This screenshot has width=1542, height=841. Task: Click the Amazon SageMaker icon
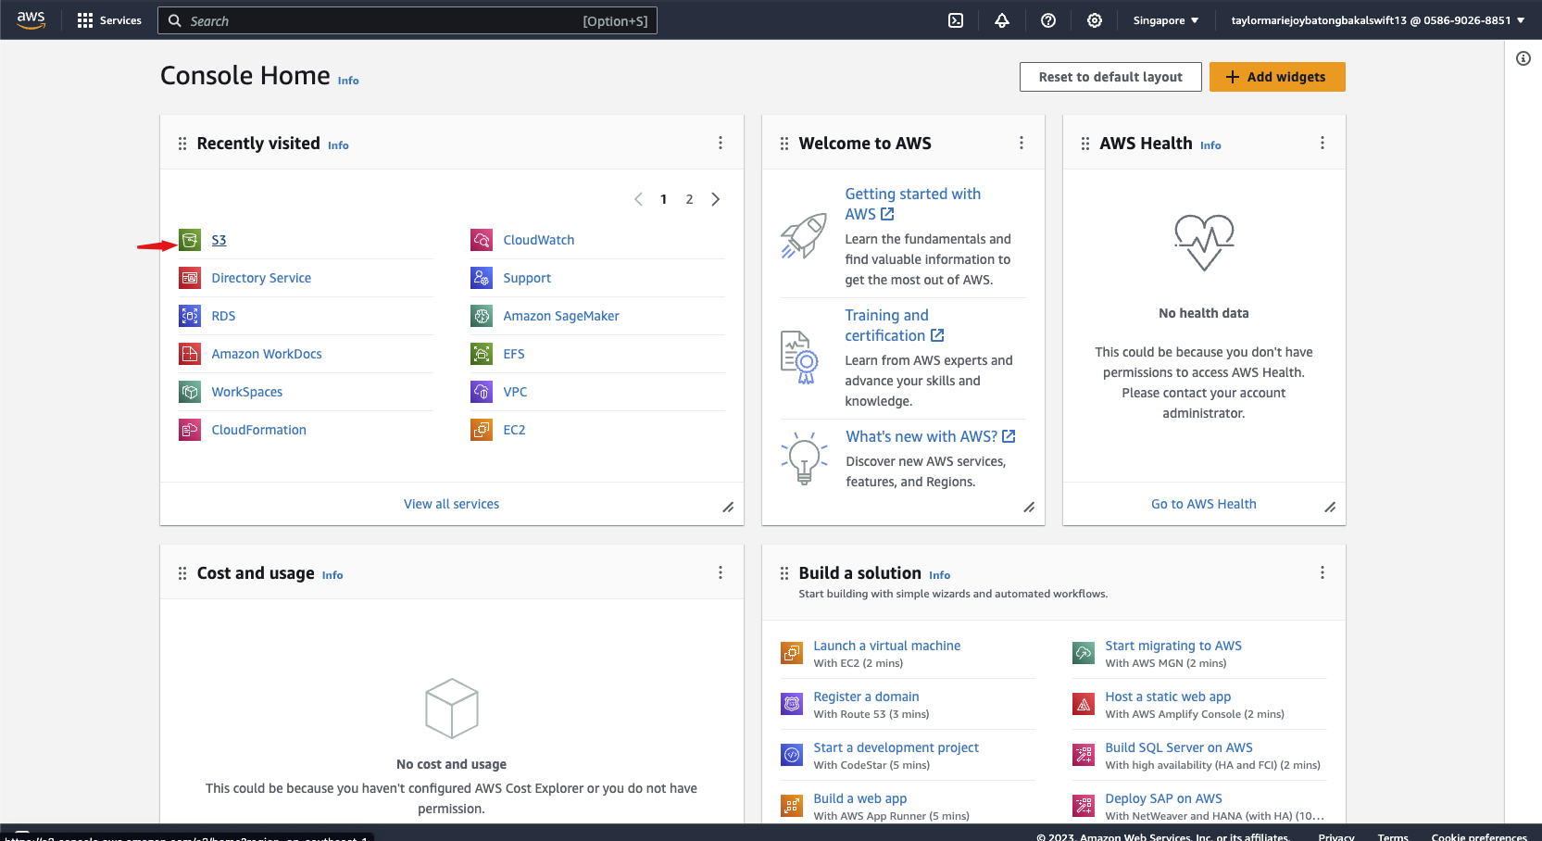click(x=482, y=317)
